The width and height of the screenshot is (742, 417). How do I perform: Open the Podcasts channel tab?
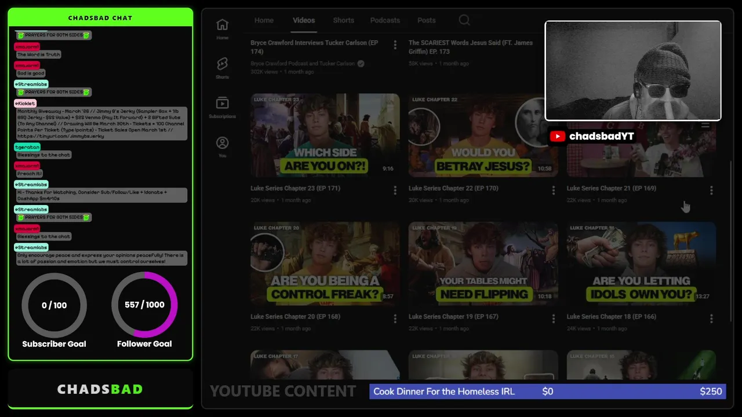click(x=385, y=20)
